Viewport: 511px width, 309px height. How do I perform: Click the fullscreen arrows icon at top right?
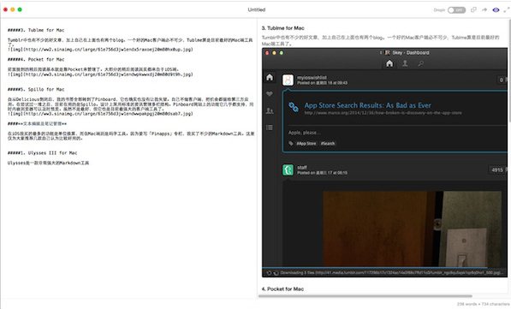click(507, 9)
